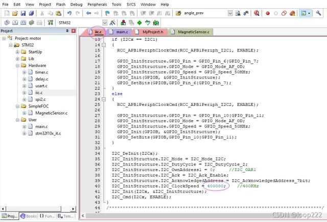Rebuild all target files icon

click(23, 22)
